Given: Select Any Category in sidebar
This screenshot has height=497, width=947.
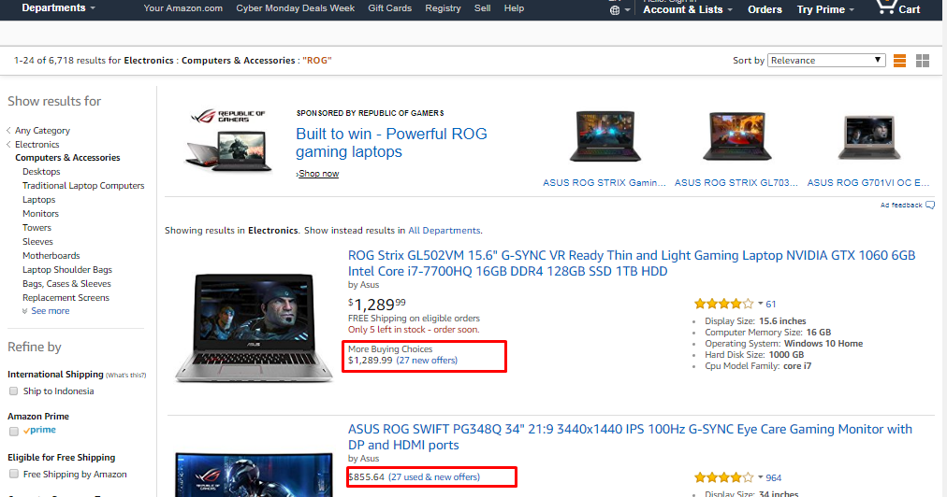Looking at the screenshot, I should [x=42, y=130].
